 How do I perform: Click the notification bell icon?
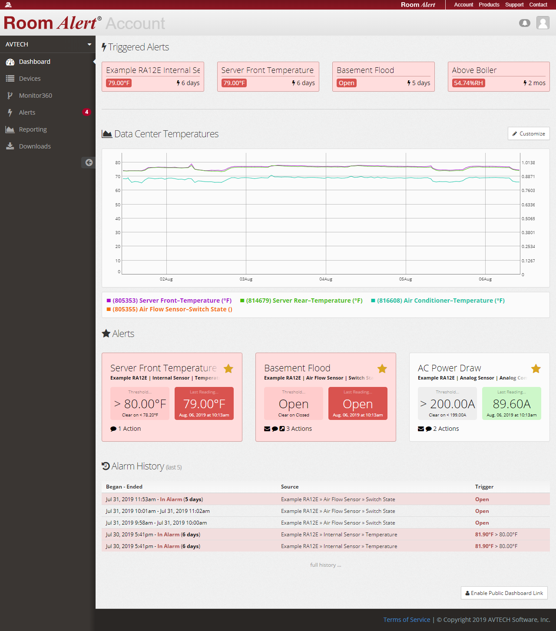click(525, 23)
